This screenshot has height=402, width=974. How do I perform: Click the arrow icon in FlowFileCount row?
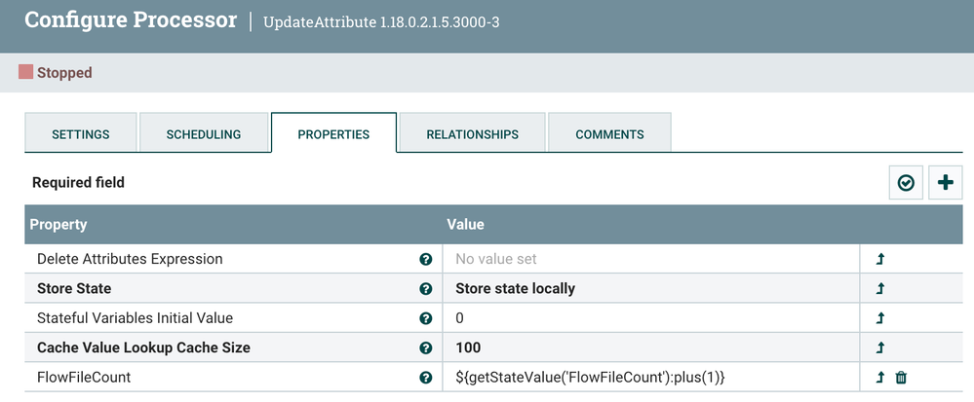pyautogui.click(x=880, y=378)
